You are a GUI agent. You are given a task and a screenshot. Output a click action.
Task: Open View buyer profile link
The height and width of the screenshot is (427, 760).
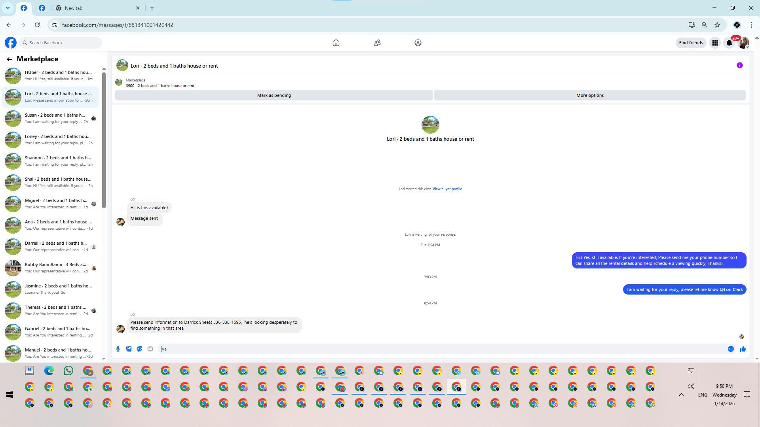tap(447, 189)
